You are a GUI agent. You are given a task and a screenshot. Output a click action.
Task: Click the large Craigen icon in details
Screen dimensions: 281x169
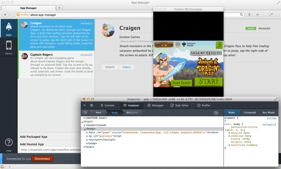(108, 30)
